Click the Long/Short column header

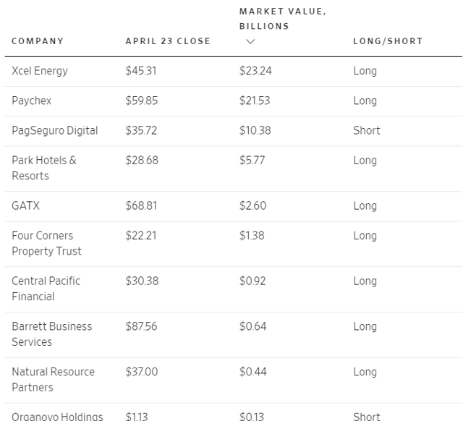tap(388, 41)
